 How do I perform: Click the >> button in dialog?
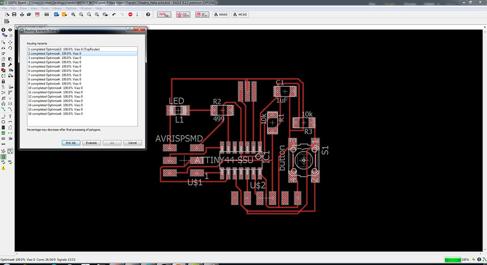tap(112, 143)
